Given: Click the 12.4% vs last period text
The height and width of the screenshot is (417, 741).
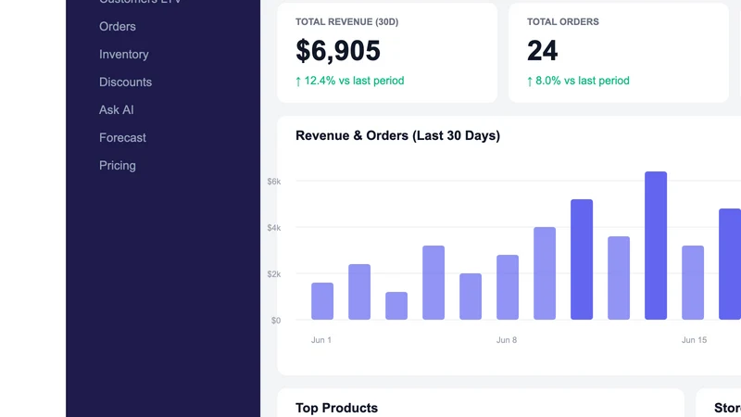Looking at the screenshot, I should pyautogui.click(x=350, y=81).
